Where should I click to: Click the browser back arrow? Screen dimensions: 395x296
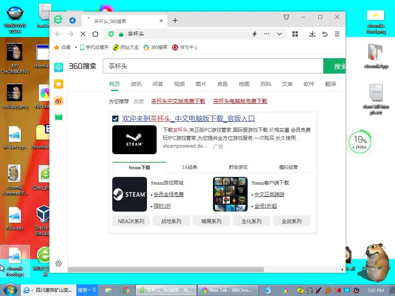[58, 34]
